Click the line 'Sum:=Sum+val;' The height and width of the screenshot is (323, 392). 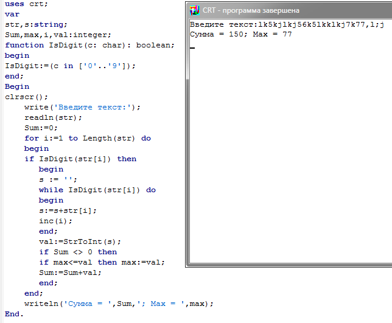(x=70, y=273)
